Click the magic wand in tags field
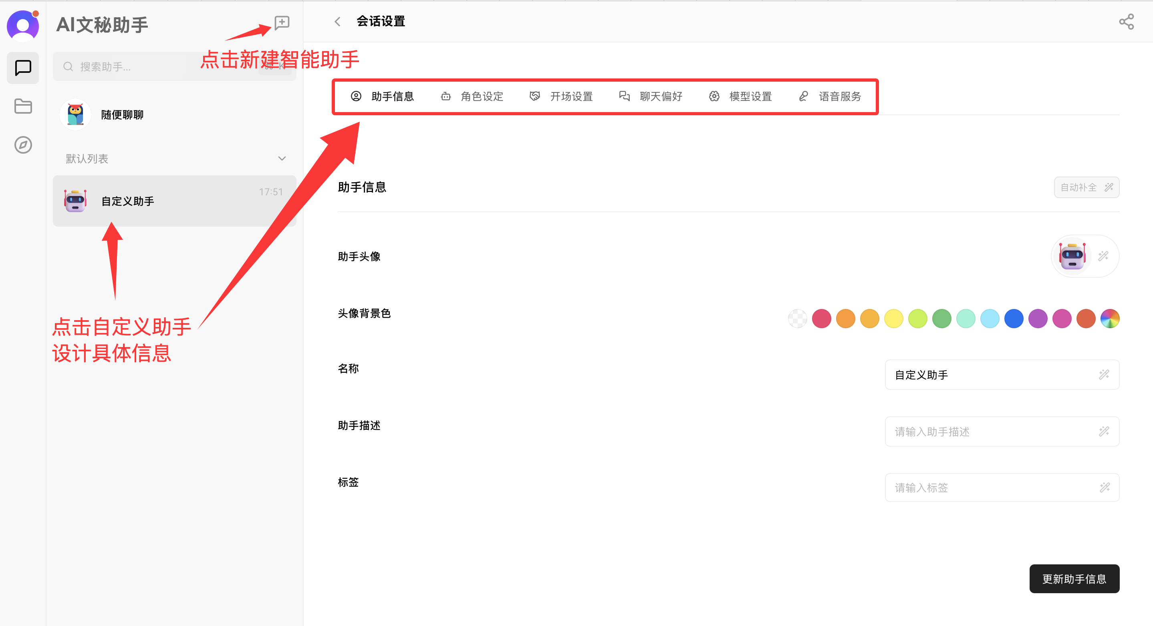The width and height of the screenshot is (1153, 626). coord(1105,488)
